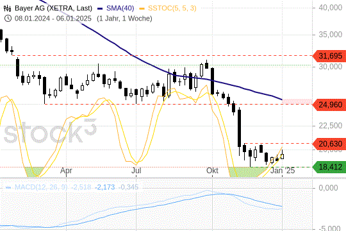Click the clock icon next to the date range

pyautogui.click(x=8, y=19)
